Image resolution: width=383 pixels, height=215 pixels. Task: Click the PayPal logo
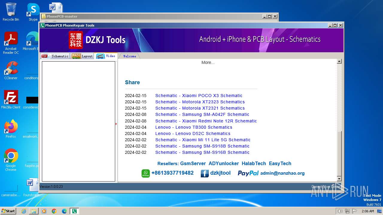248,173
